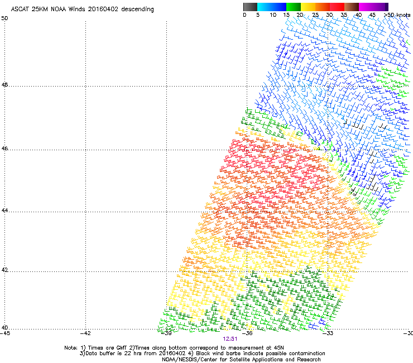Image resolution: width=413 pixels, height=363 pixels.
Task: Click longitude label '-39' on the bottom axis
Action: [x=166, y=333]
